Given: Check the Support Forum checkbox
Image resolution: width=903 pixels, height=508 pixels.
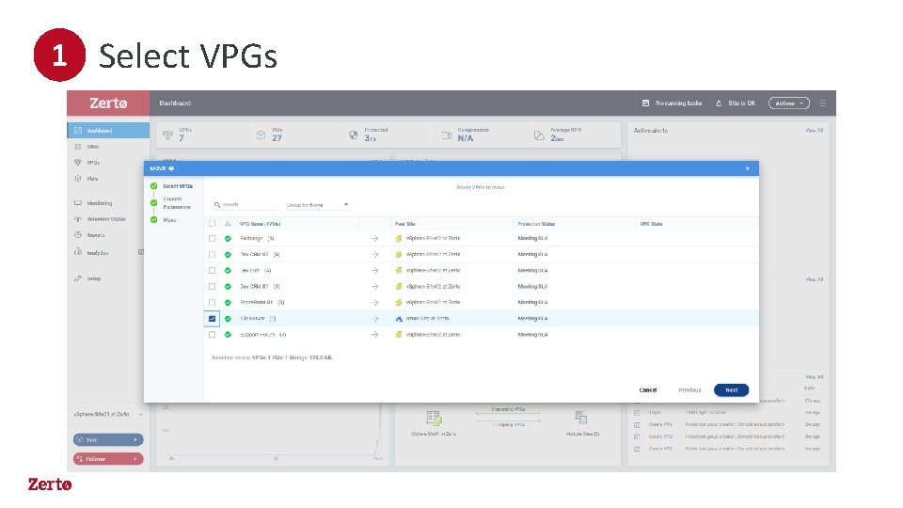Looking at the screenshot, I should pyautogui.click(x=212, y=335).
